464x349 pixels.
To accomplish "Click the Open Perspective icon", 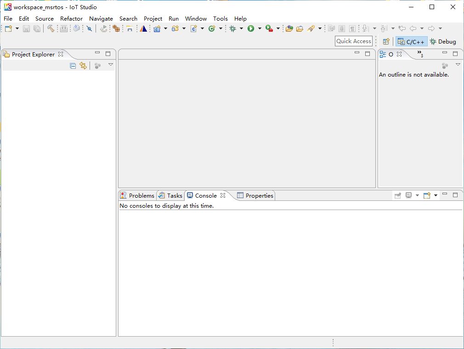I will click(x=386, y=42).
